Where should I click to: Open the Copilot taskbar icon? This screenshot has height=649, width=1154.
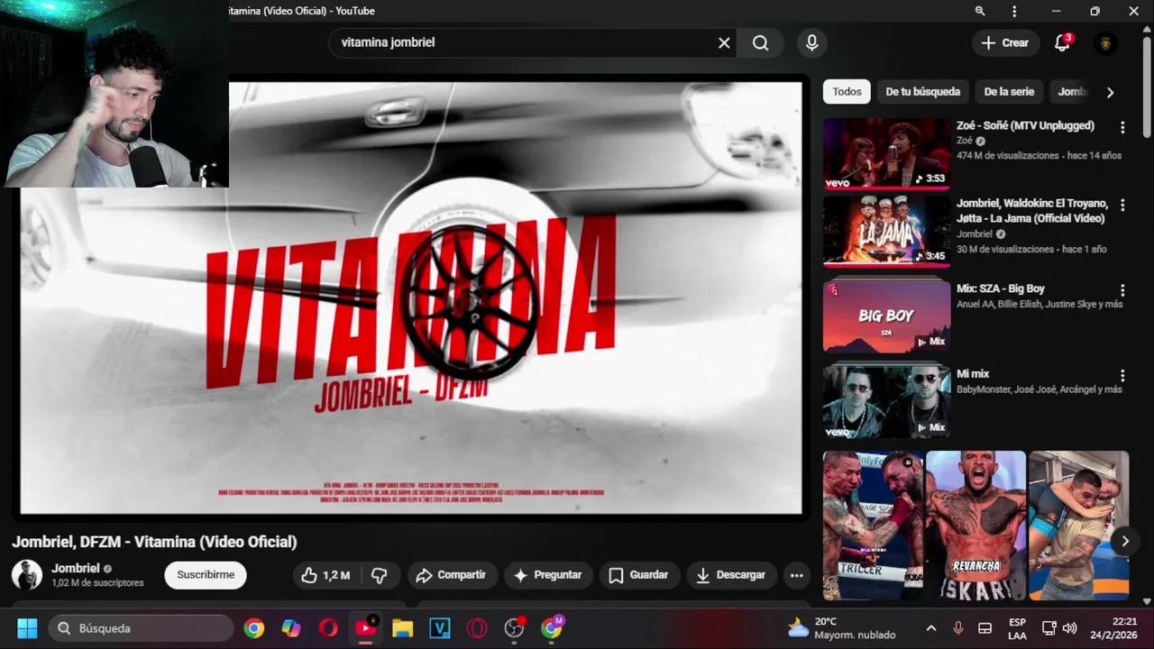[x=291, y=628]
